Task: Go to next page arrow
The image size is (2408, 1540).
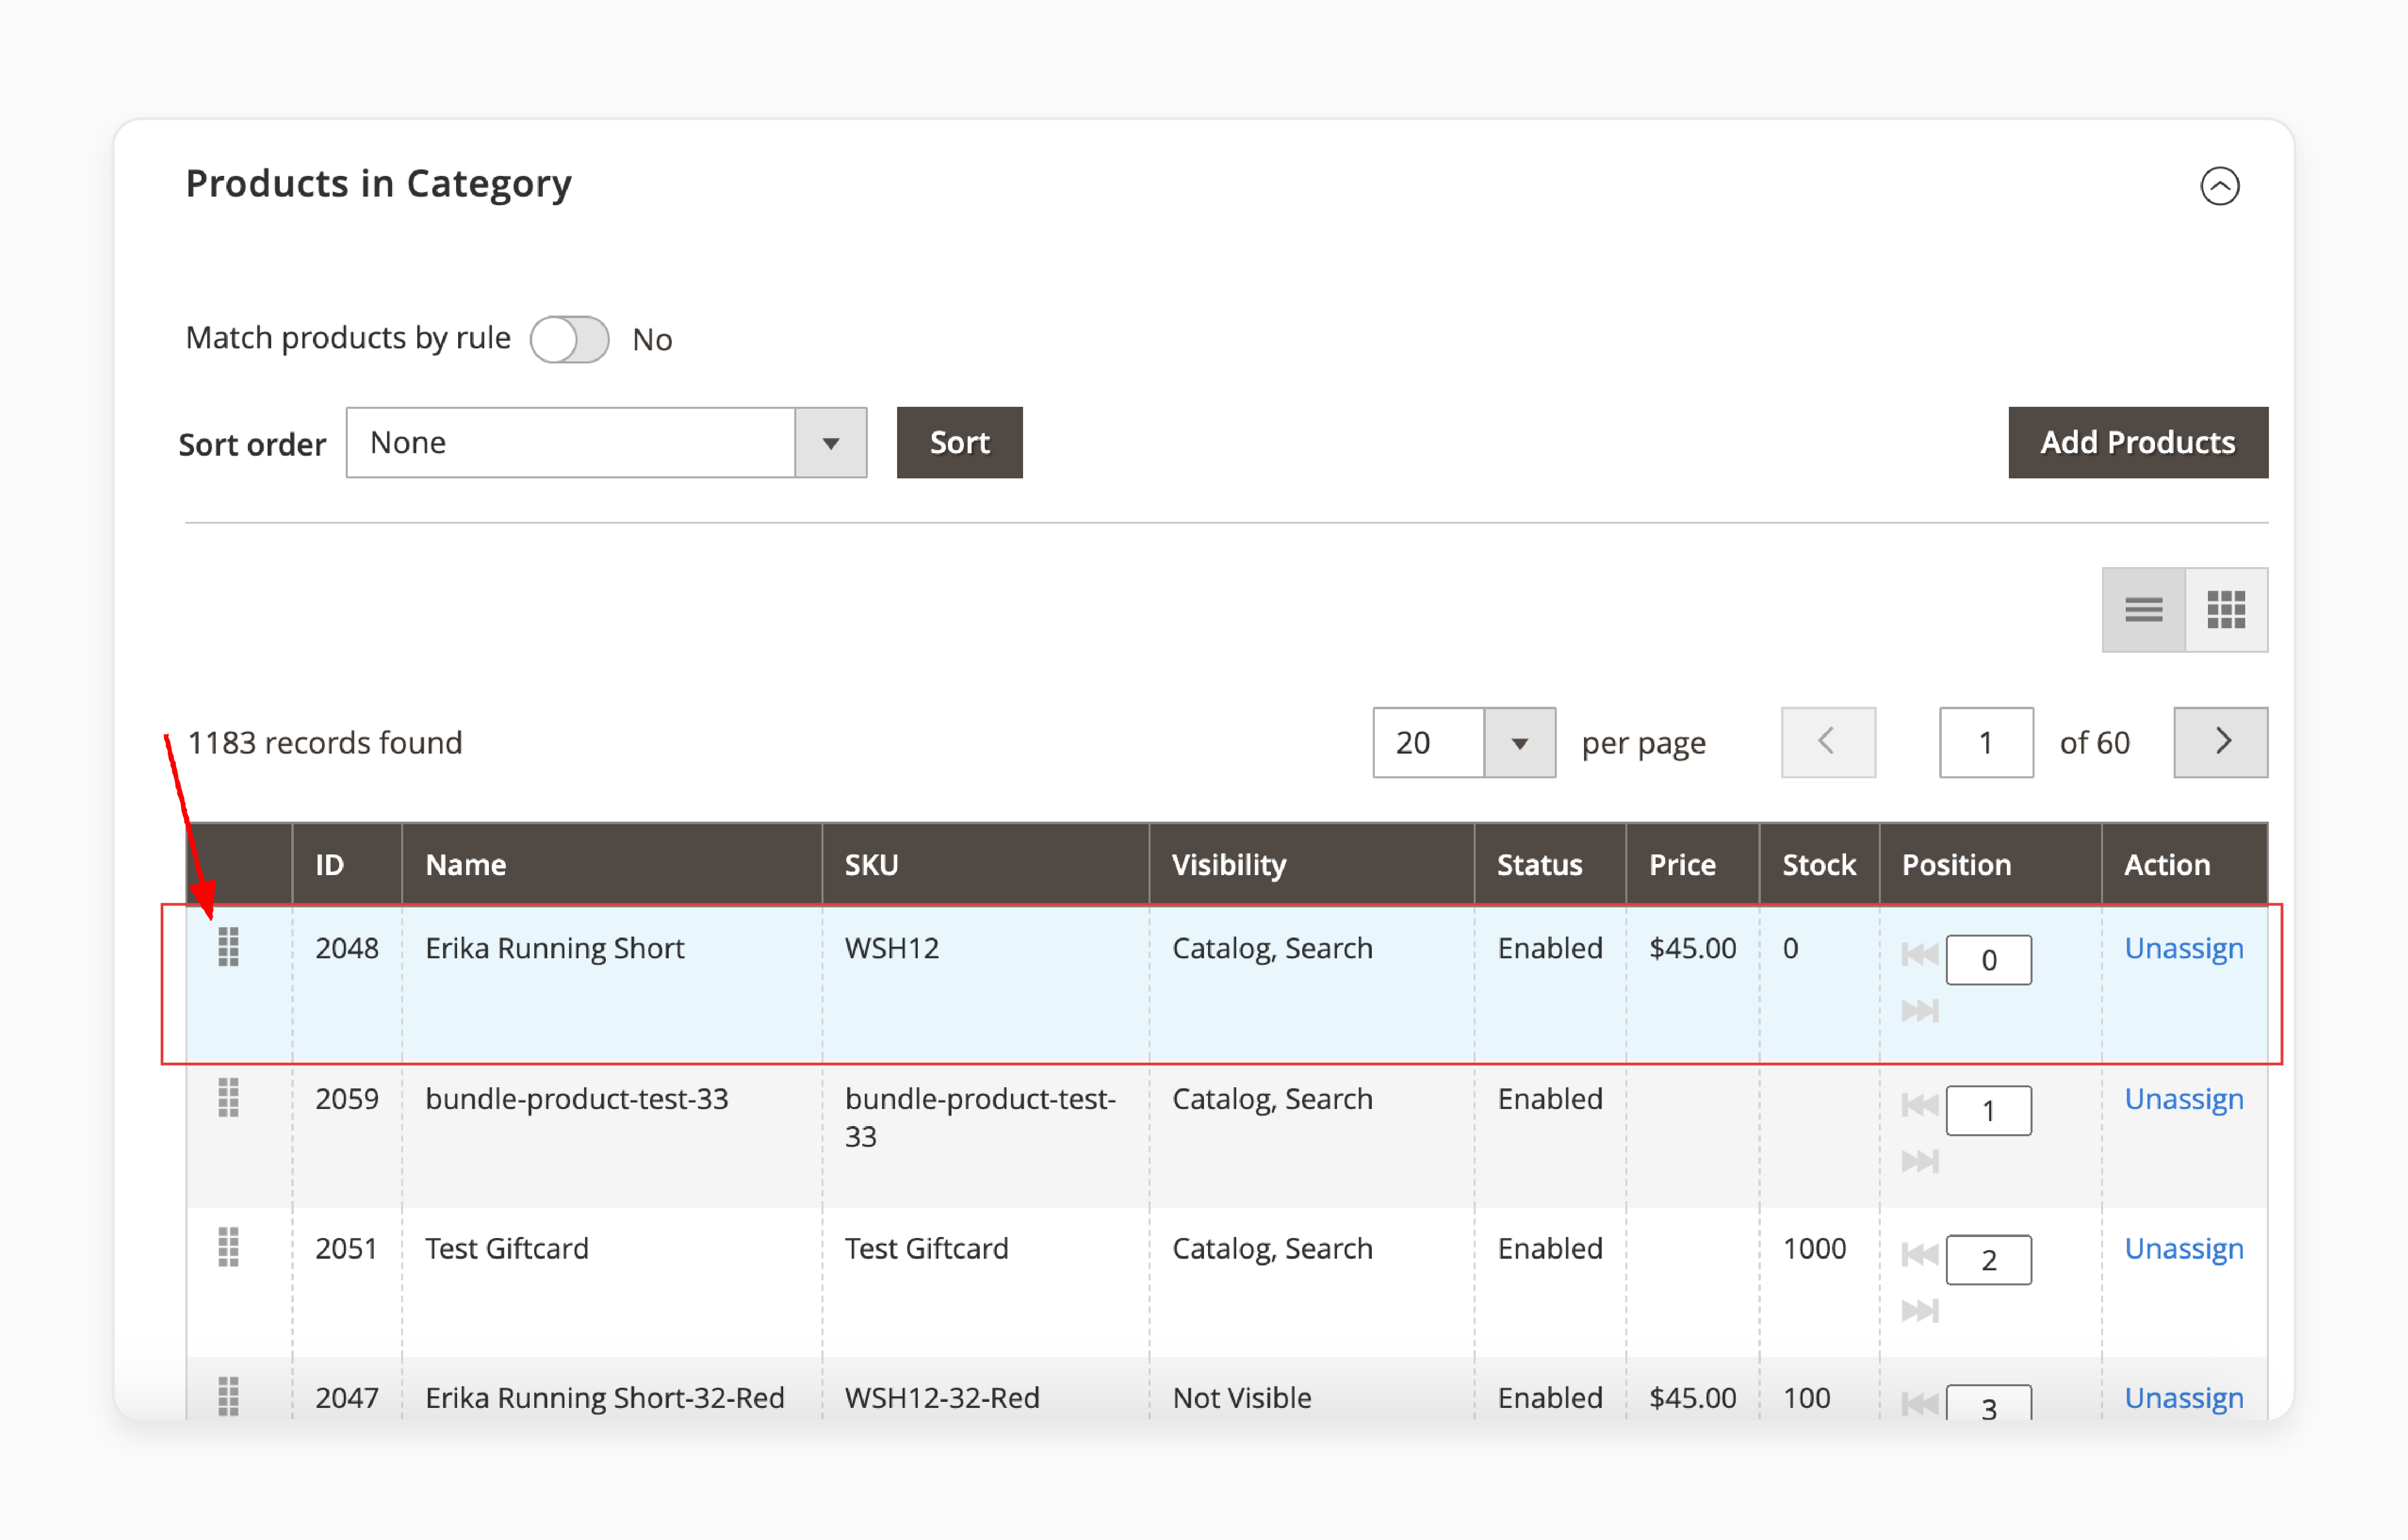Action: [2220, 742]
